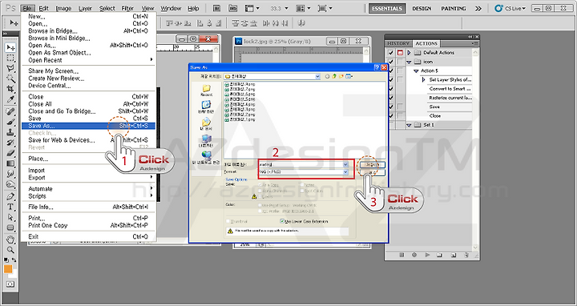Select the Horizontal Type tool
The width and height of the screenshot is (577, 306).
click(10, 207)
